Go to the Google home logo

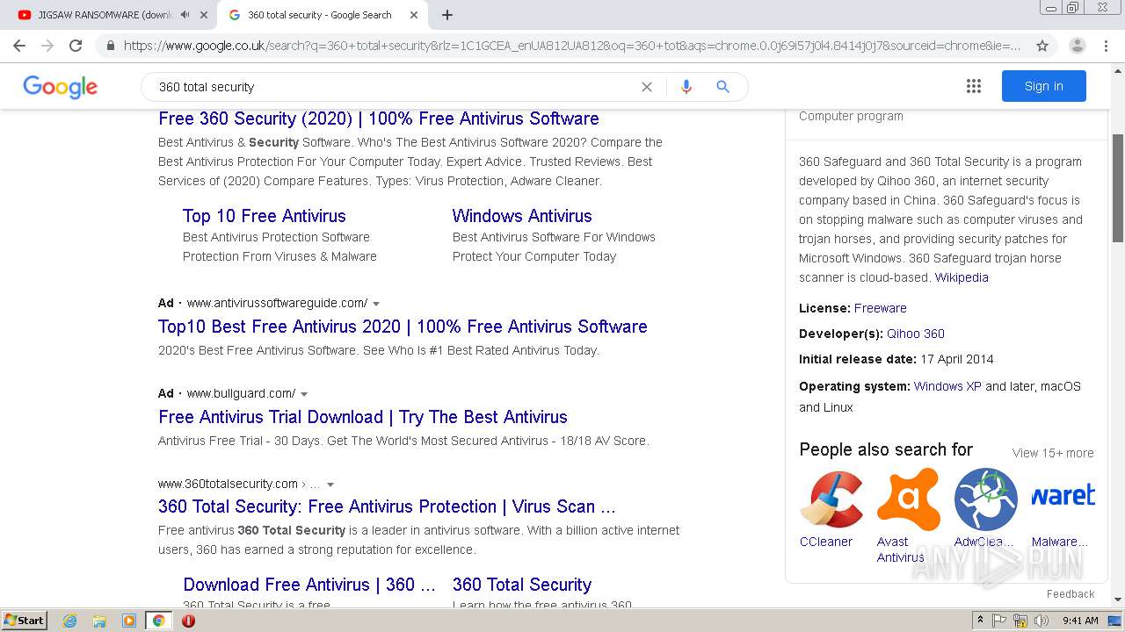pyautogui.click(x=60, y=87)
